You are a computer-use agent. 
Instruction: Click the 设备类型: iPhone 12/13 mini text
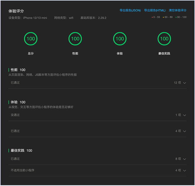coord(28,18)
